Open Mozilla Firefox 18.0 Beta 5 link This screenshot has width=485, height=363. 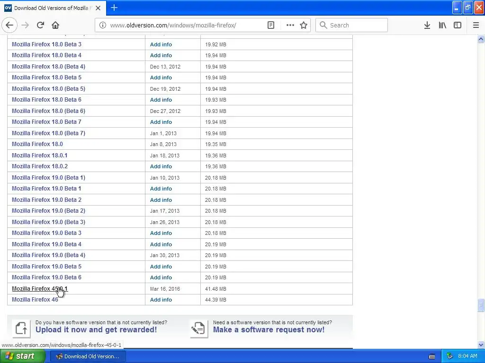[46, 77]
